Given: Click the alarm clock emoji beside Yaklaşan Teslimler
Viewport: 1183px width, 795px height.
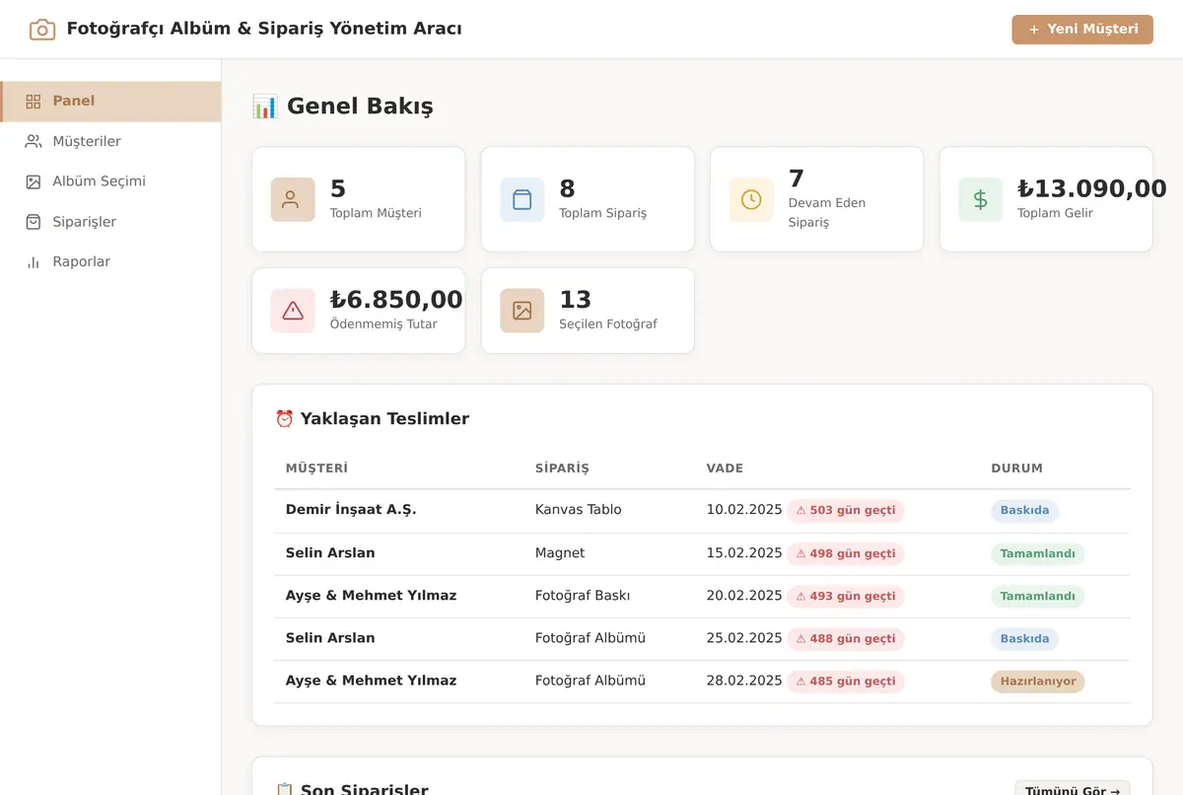Looking at the screenshot, I should [285, 419].
